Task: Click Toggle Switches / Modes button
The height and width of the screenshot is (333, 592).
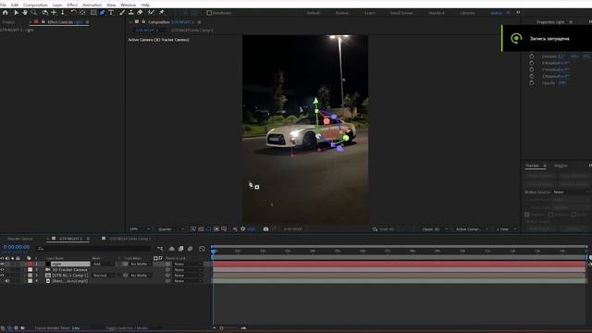Action: pos(127,328)
